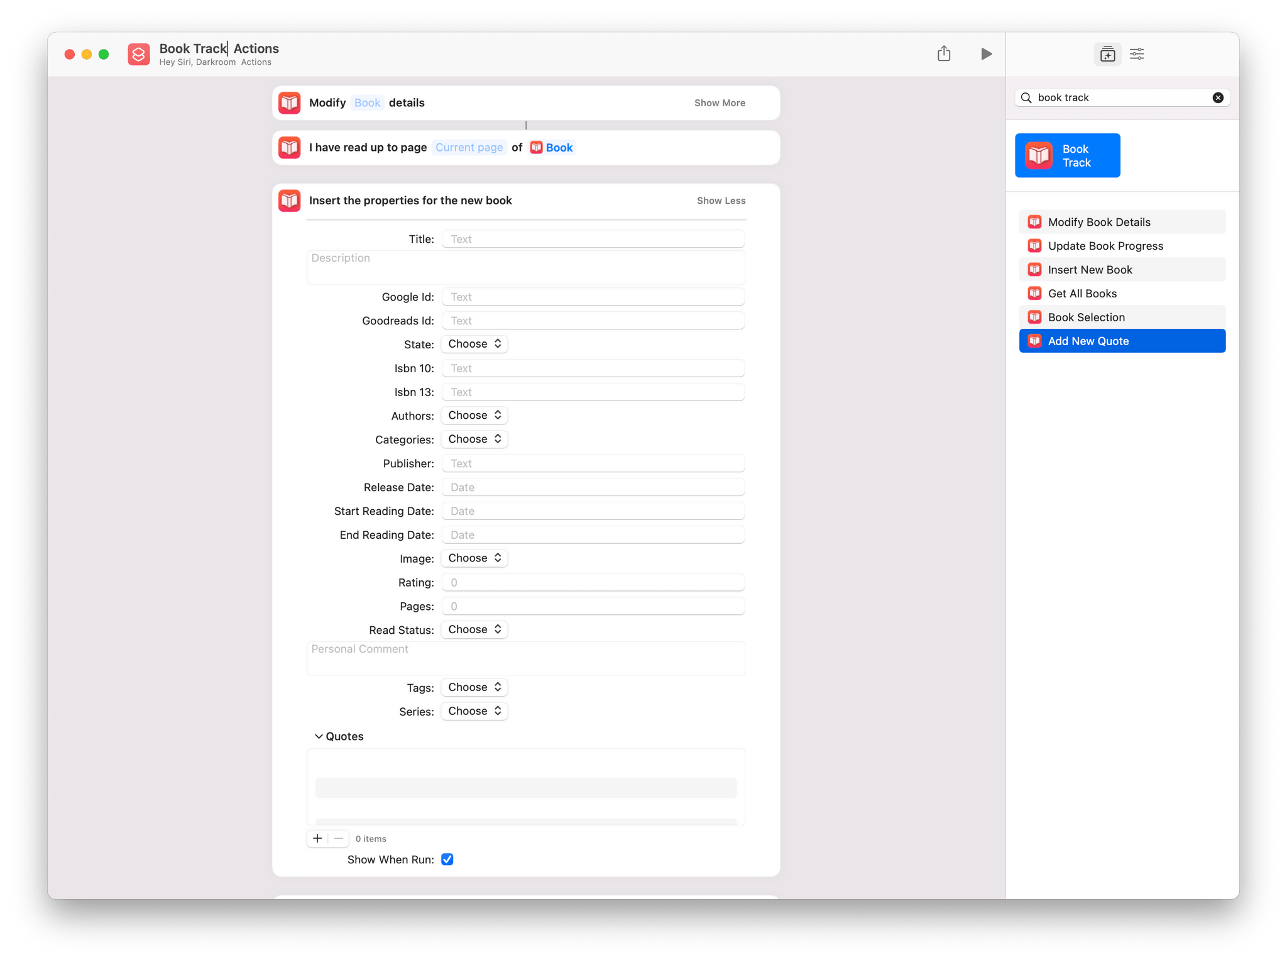Open the State dropdown chooser
Viewport: 1287px width, 962px height.
click(x=474, y=343)
